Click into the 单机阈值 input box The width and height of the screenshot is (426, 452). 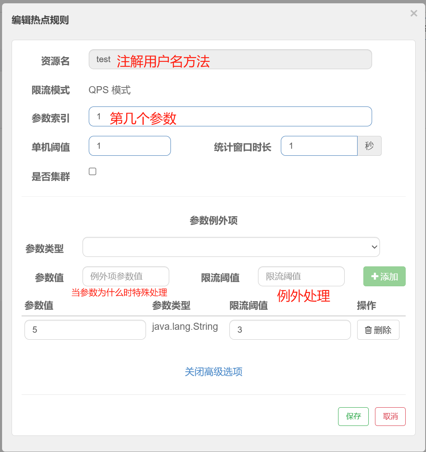point(129,146)
